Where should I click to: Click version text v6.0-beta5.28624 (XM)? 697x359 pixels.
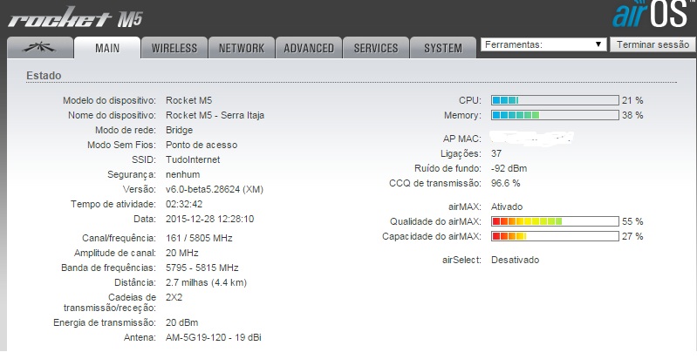pos(215,189)
